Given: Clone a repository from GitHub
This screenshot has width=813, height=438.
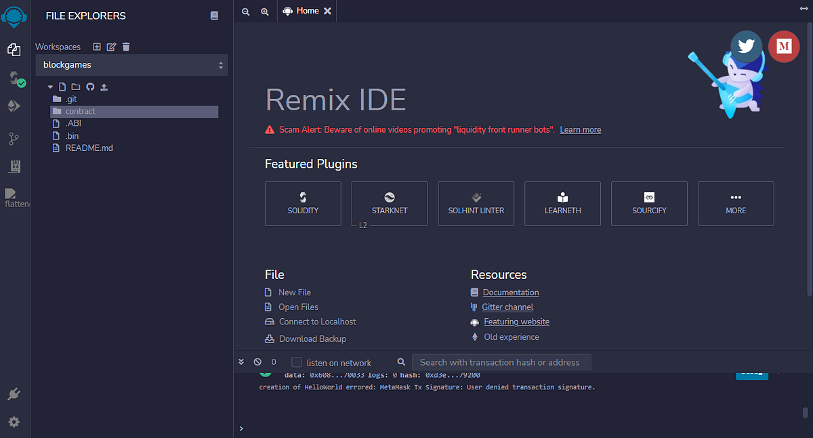Looking at the screenshot, I should 90,87.
